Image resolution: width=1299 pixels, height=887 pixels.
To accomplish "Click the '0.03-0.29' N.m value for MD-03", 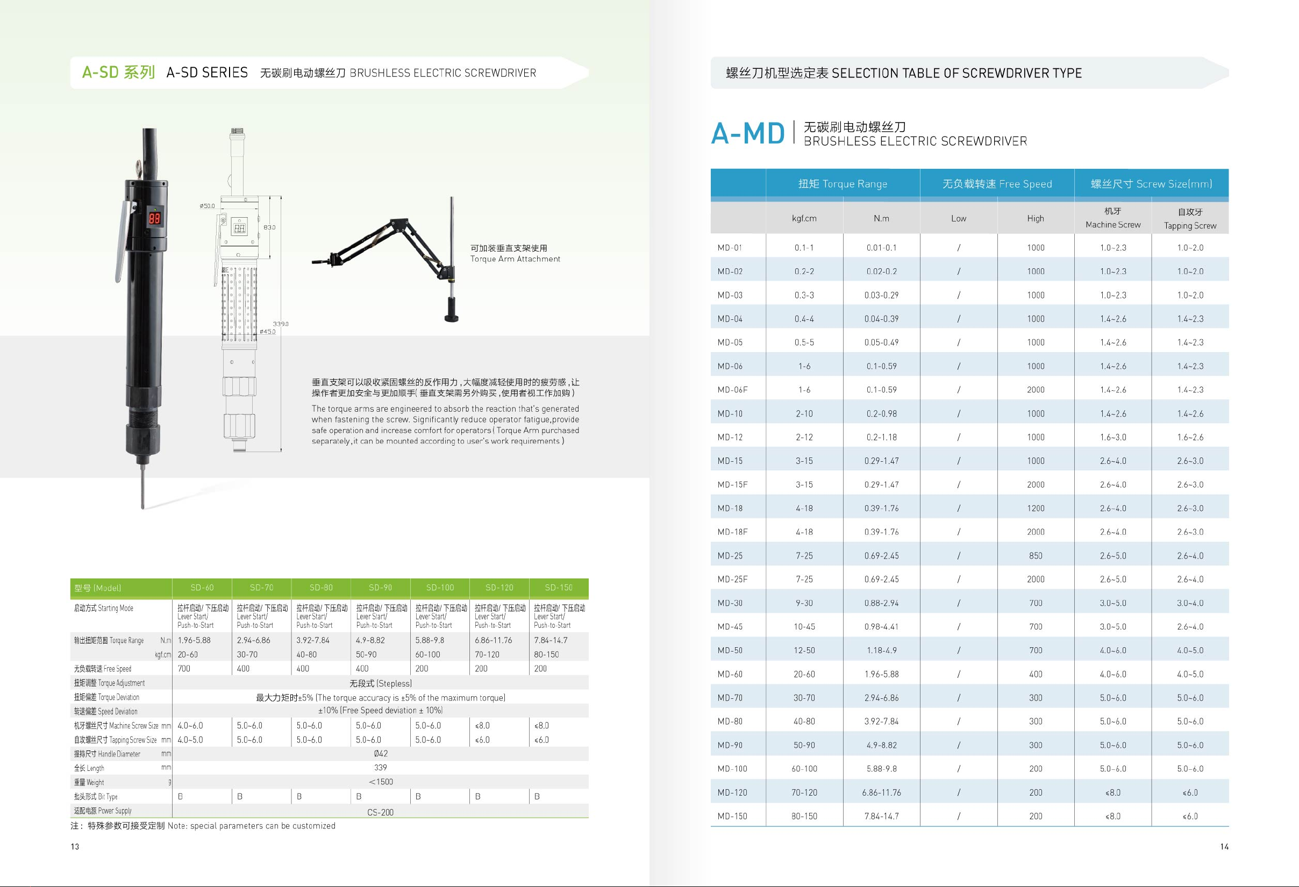I will pos(881,295).
